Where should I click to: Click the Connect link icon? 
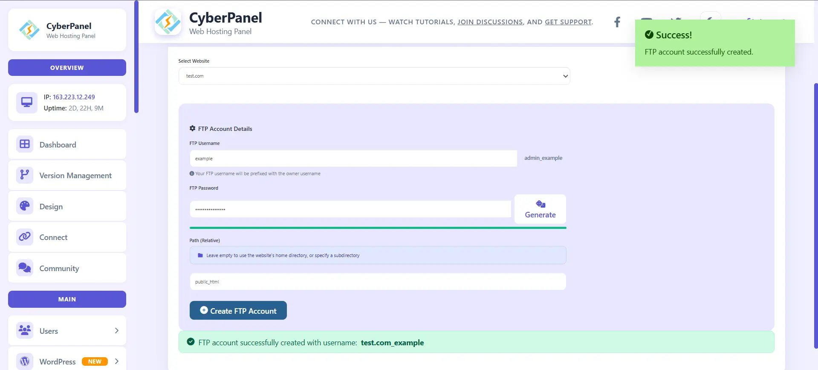click(x=25, y=237)
